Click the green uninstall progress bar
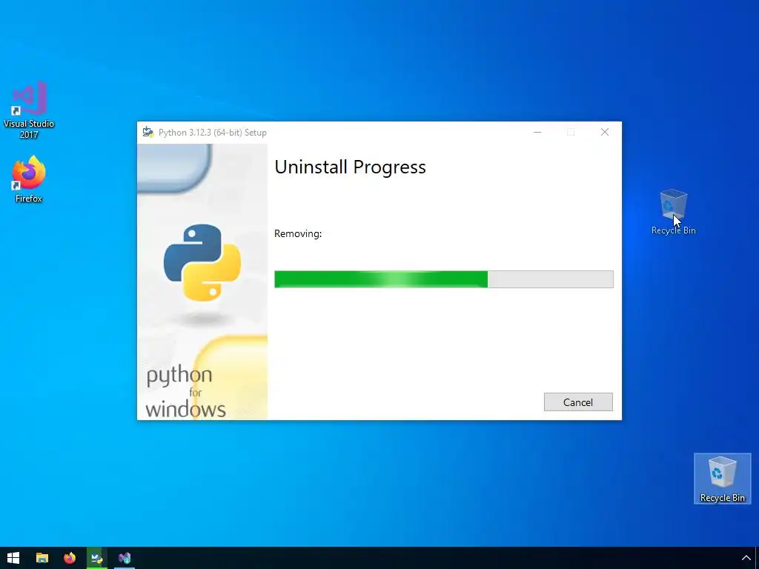 (443, 279)
